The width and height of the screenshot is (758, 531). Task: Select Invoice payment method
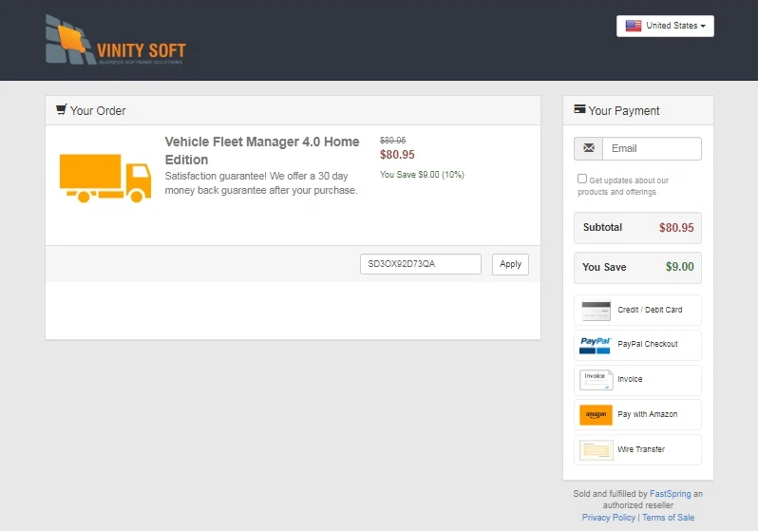(637, 380)
